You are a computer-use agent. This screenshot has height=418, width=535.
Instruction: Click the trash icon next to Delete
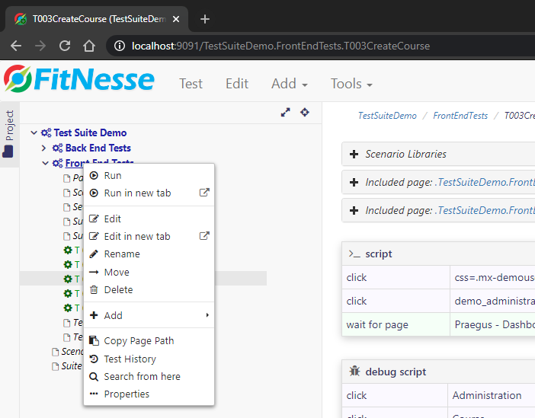(94, 290)
